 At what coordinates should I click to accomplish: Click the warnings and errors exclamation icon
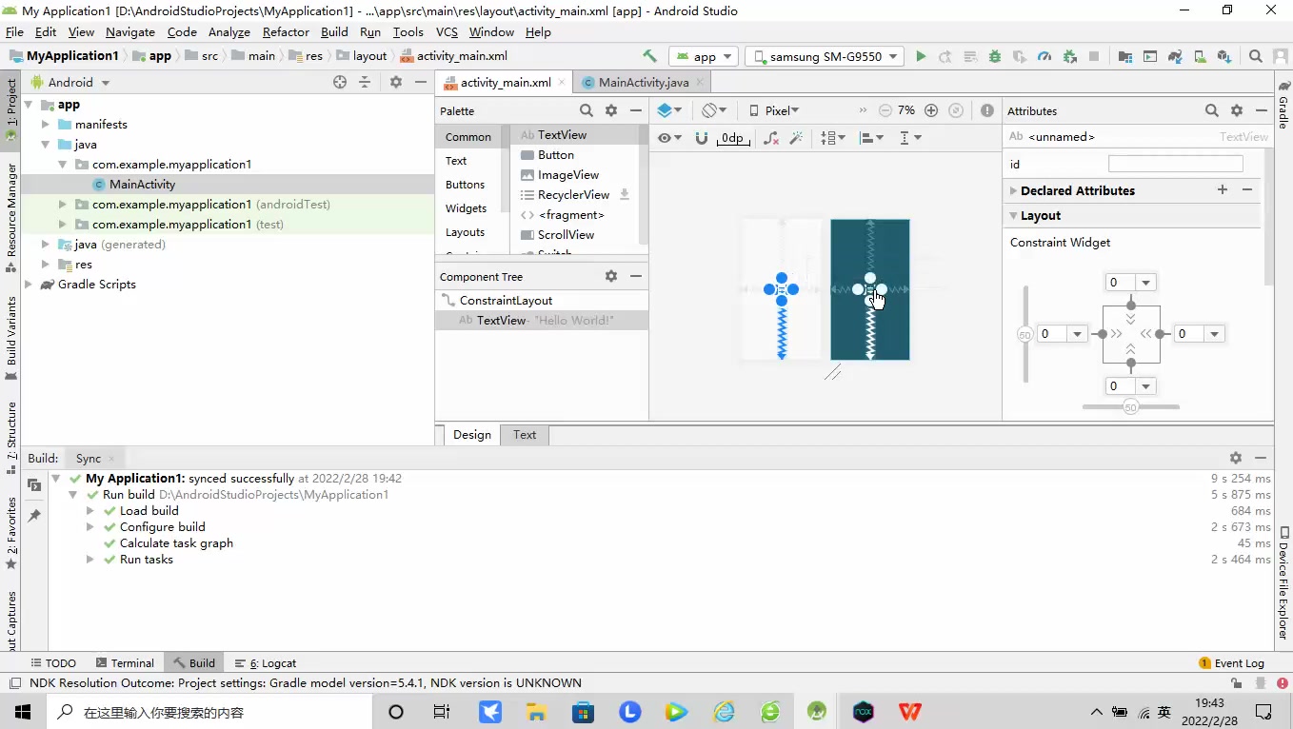click(x=987, y=110)
